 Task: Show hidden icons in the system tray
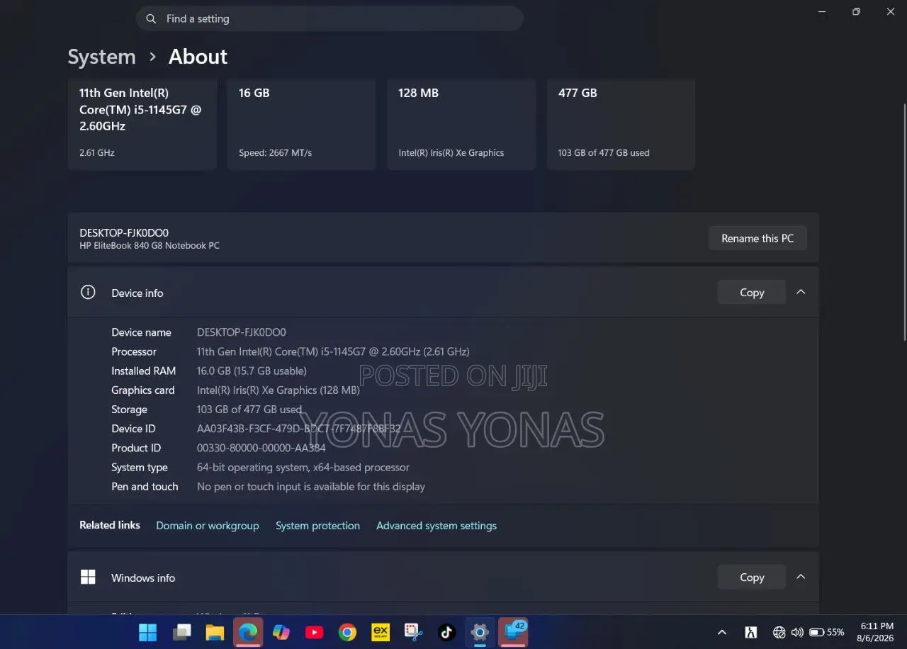(722, 632)
